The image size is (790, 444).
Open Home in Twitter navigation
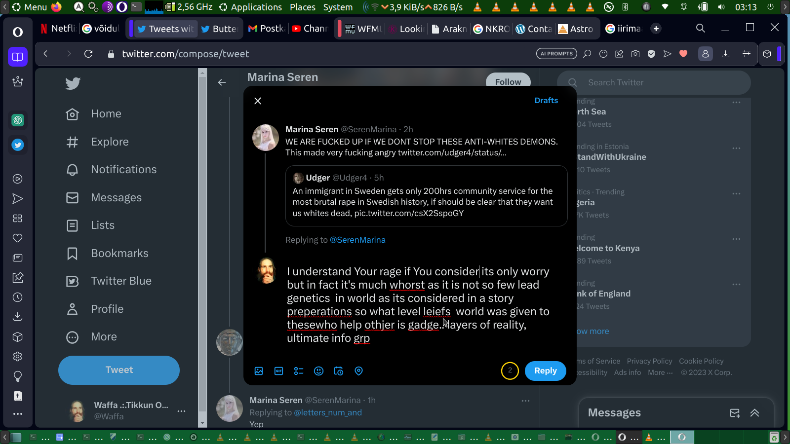[94, 114]
